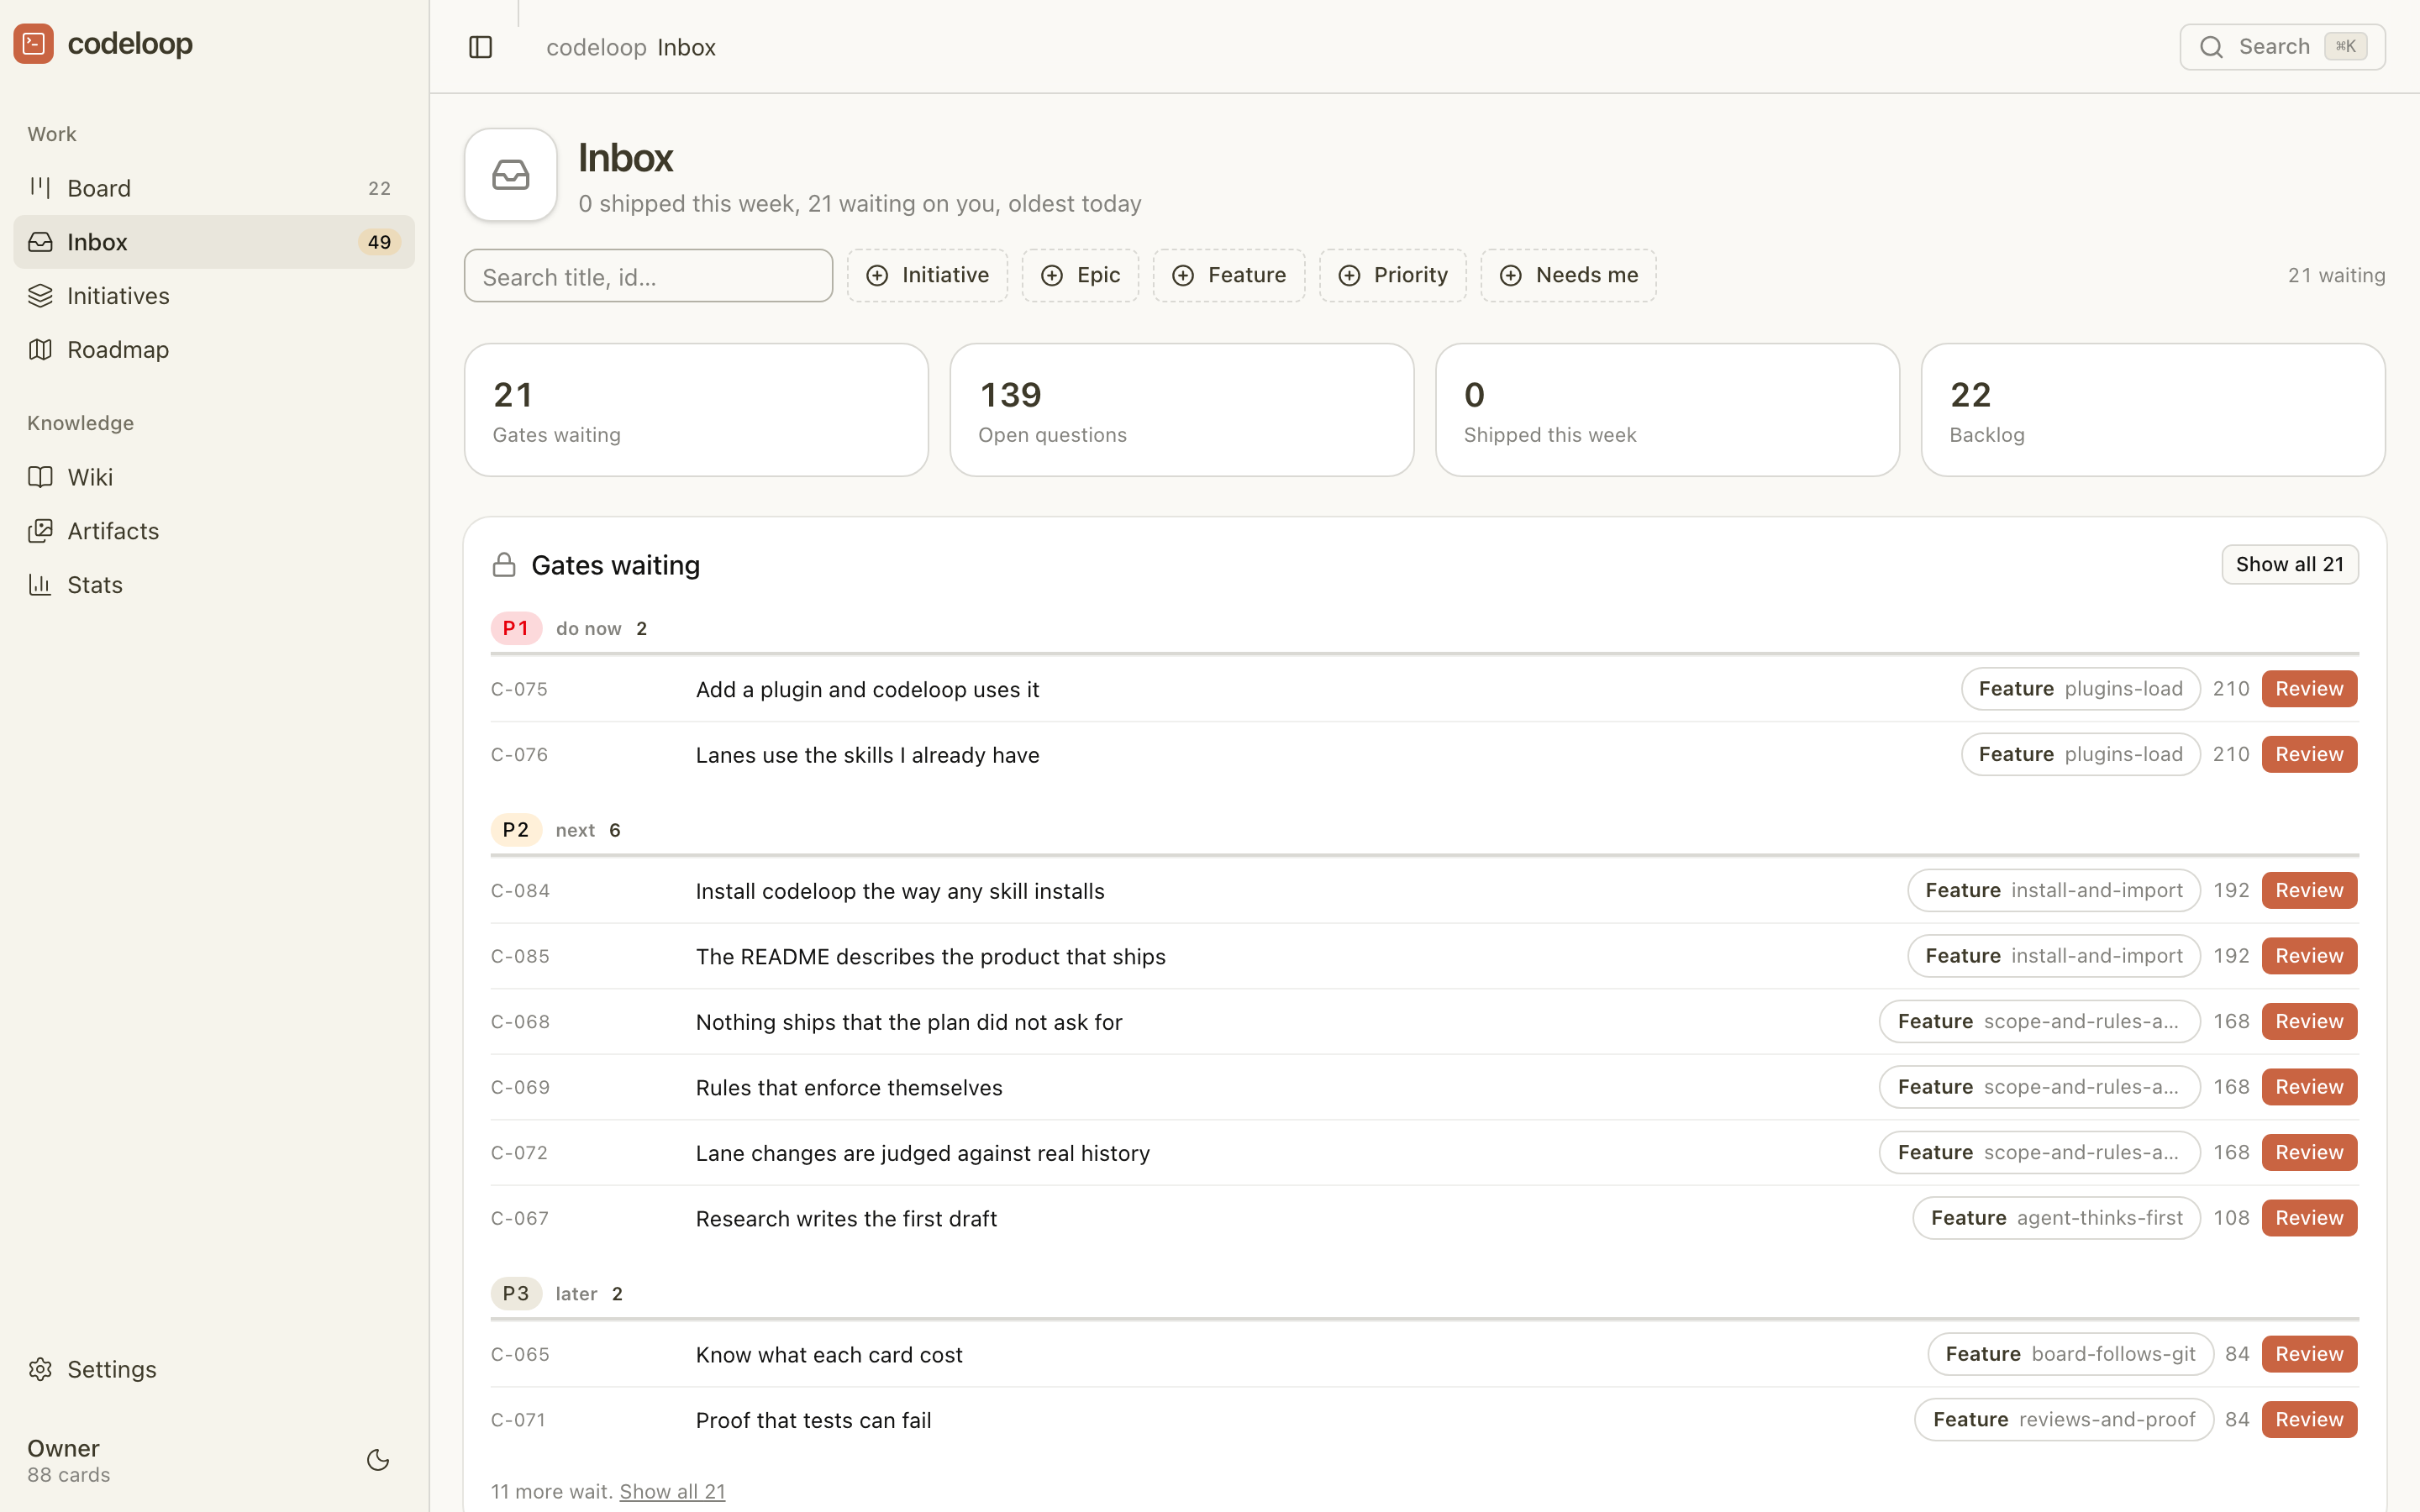The width and height of the screenshot is (2420, 1512).
Task: Click the Stats bar chart icon
Action: [x=40, y=585]
